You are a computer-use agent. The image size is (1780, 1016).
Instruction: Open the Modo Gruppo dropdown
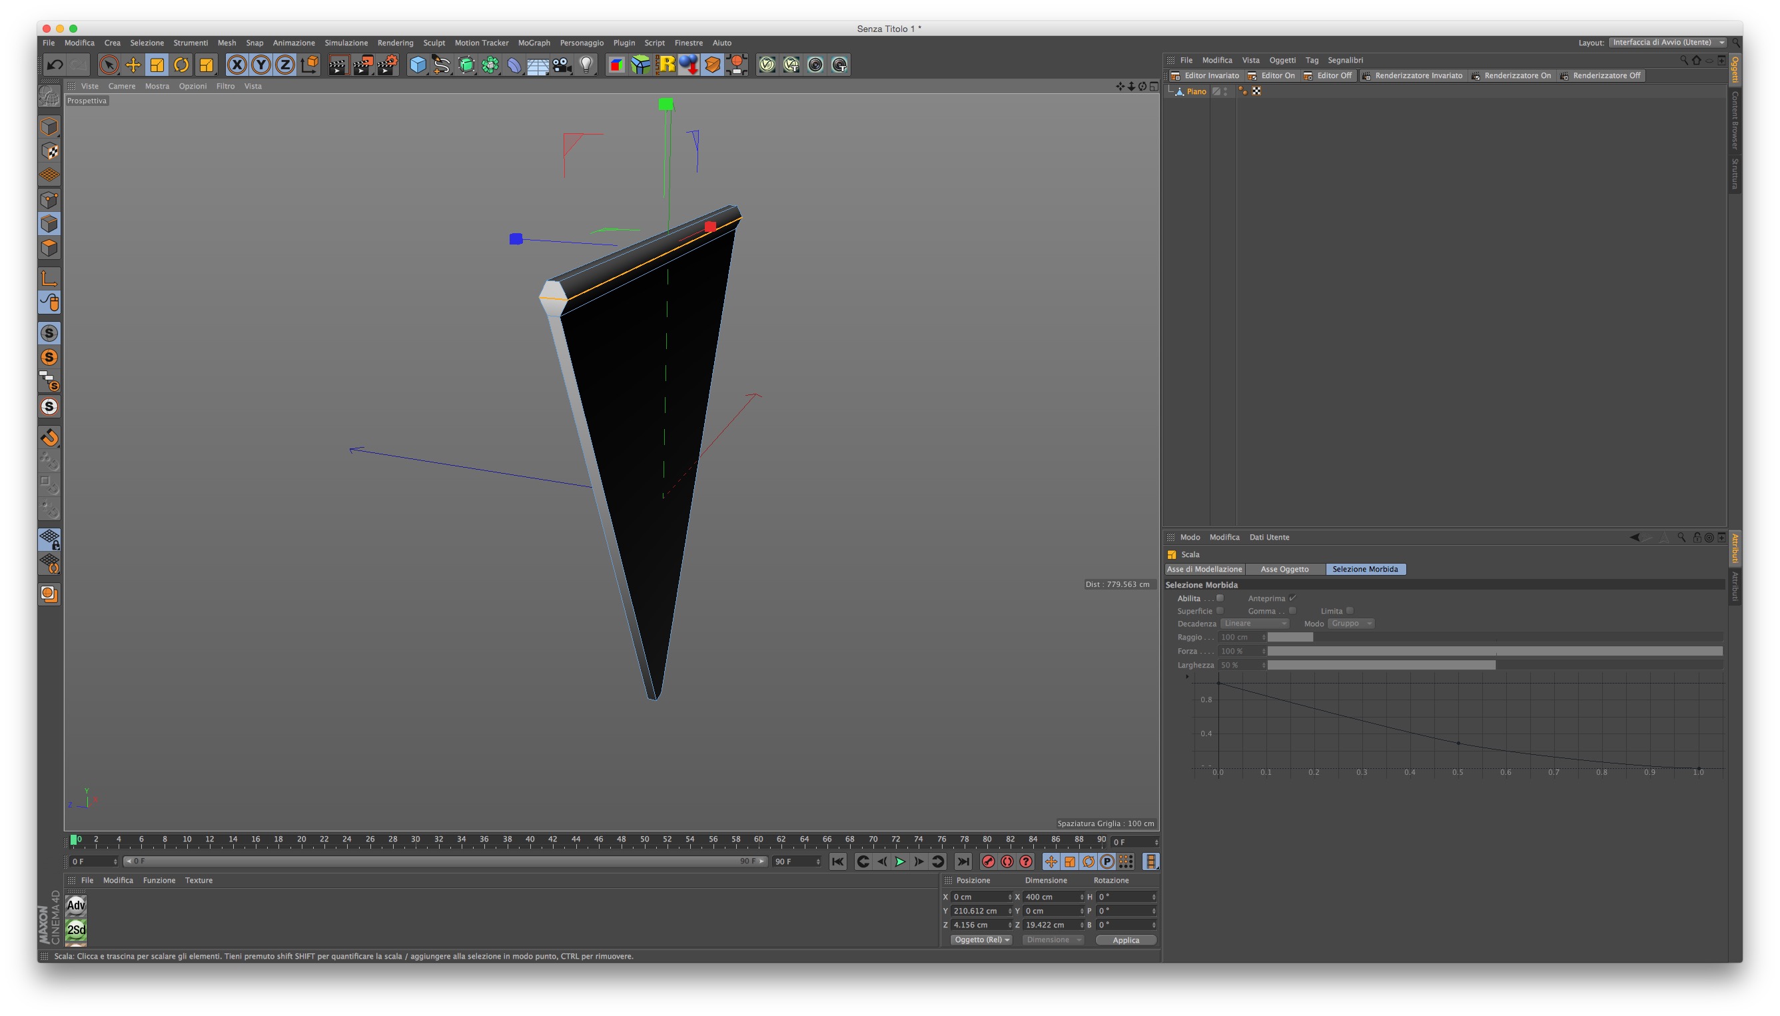(1351, 623)
